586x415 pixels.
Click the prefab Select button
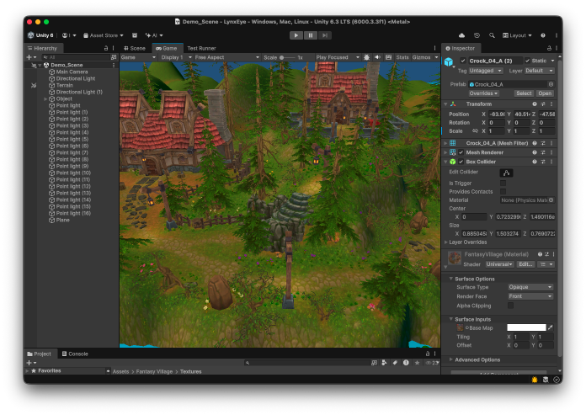point(524,93)
